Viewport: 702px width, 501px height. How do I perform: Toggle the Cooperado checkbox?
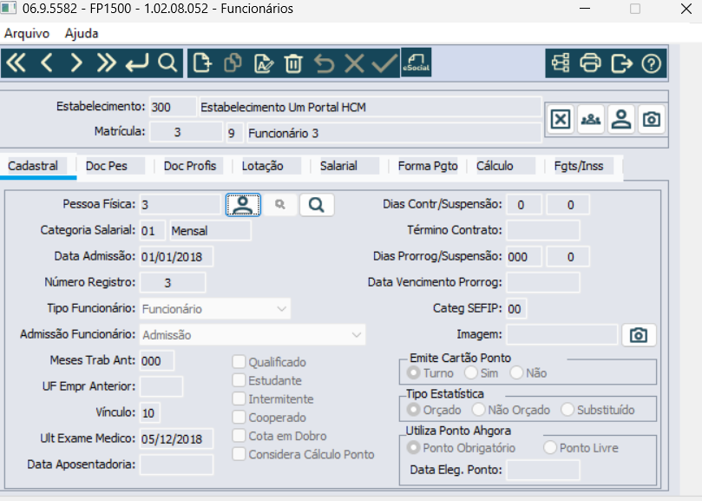[x=239, y=417]
